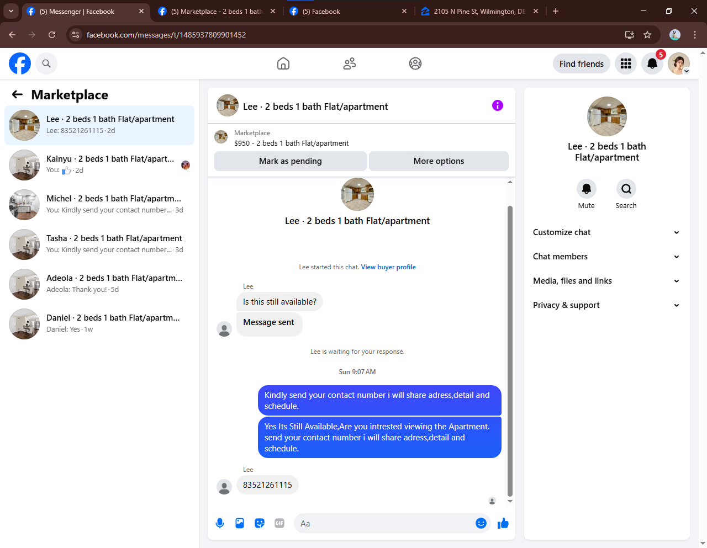This screenshot has width=707, height=548.
Task: Choose a GIF icon
Action: click(279, 523)
